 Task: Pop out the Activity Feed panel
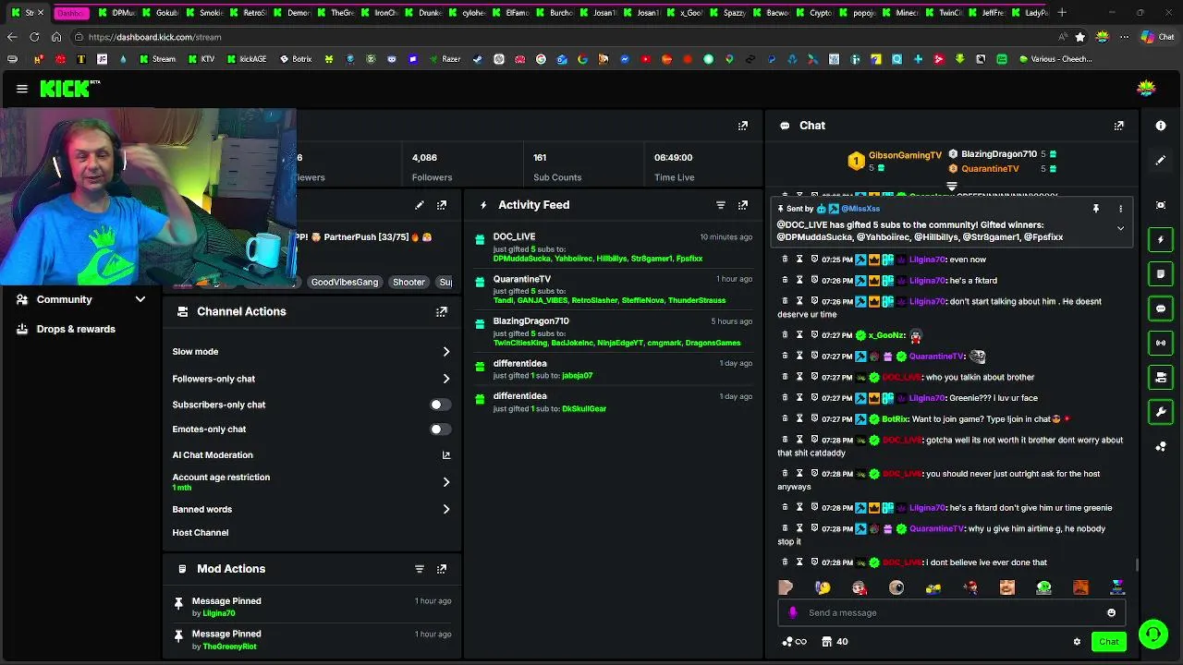[742, 205]
